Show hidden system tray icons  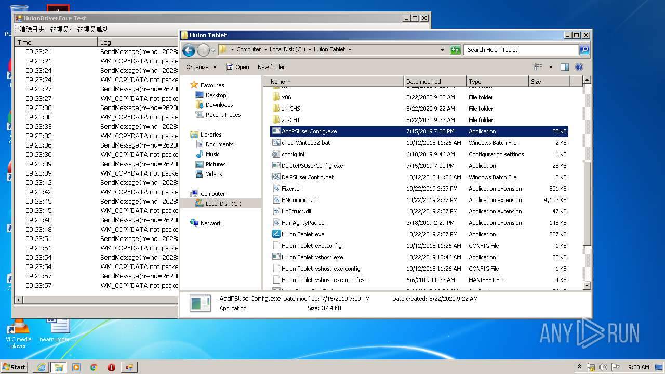click(x=579, y=367)
